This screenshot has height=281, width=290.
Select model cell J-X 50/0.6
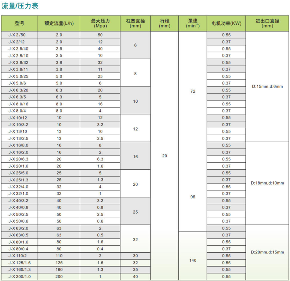click(20, 221)
